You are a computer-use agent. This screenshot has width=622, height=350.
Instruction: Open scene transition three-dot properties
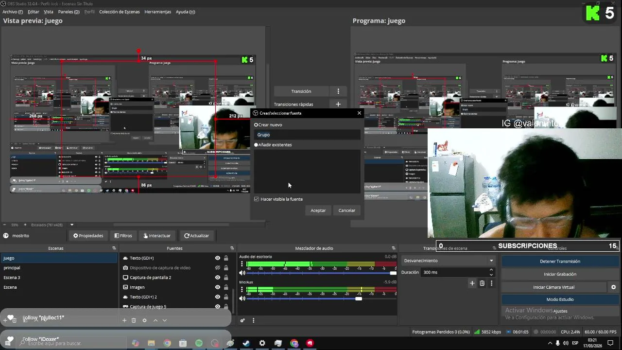(491, 283)
